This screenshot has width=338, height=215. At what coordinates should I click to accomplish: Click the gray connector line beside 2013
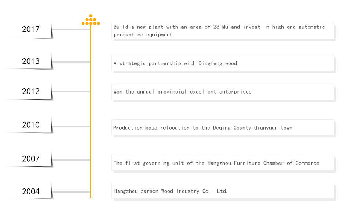point(71,62)
